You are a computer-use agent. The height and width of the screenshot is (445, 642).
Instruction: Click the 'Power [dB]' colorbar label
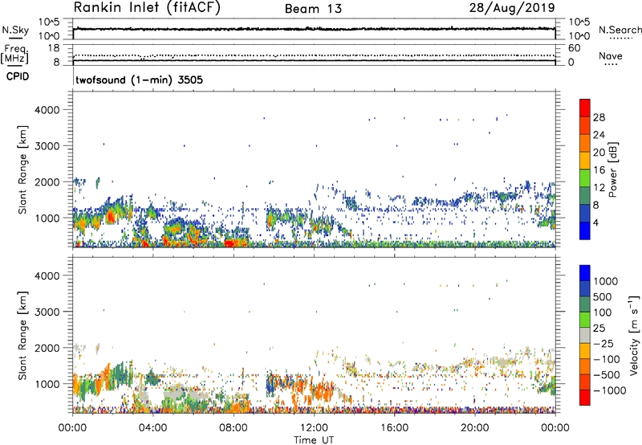(612, 169)
